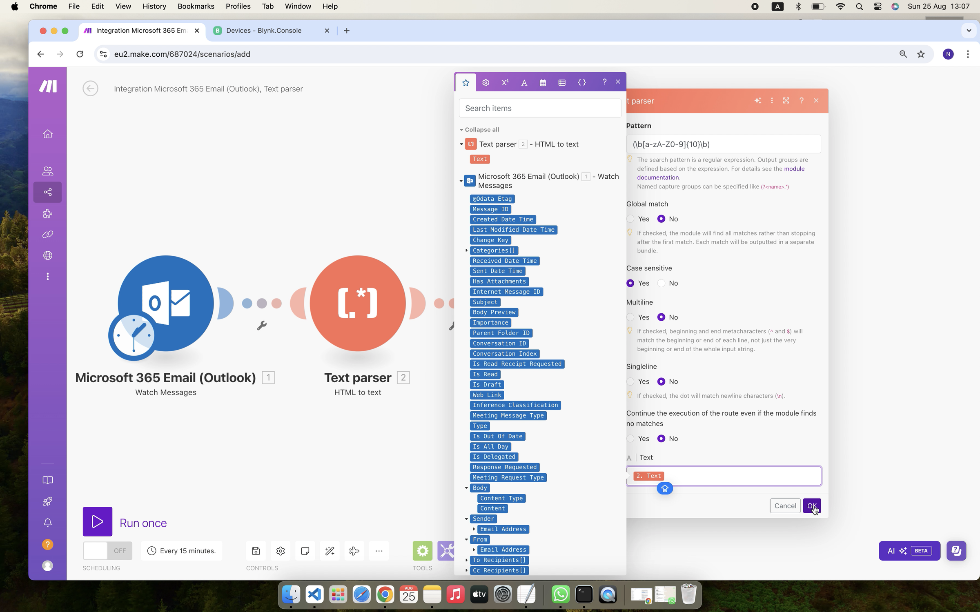Click the Cancel button
980x612 pixels.
(785, 506)
